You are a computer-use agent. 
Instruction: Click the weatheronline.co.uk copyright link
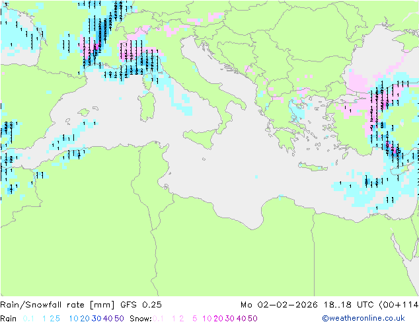pyautogui.click(x=363, y=318)
